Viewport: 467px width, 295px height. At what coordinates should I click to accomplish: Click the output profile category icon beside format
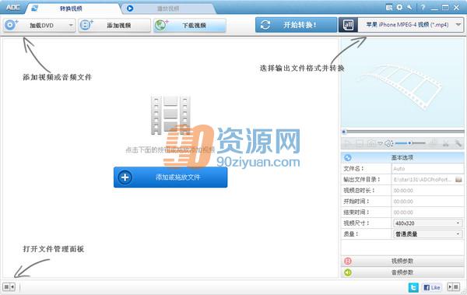(348, 25)
